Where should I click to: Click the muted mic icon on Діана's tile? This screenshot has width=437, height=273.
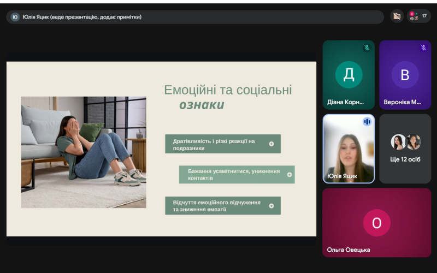[x=367, y=48]
